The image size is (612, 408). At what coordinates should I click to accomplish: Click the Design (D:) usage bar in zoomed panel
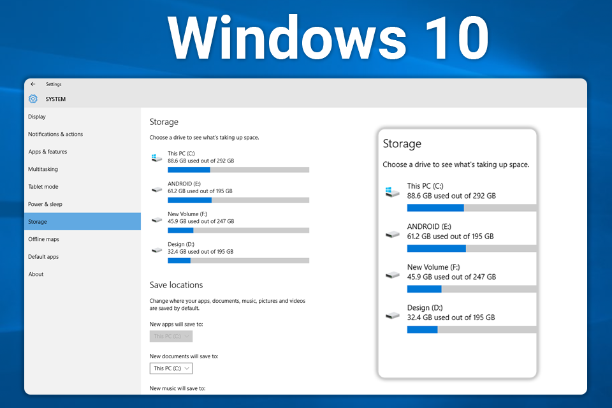point(472,330)
